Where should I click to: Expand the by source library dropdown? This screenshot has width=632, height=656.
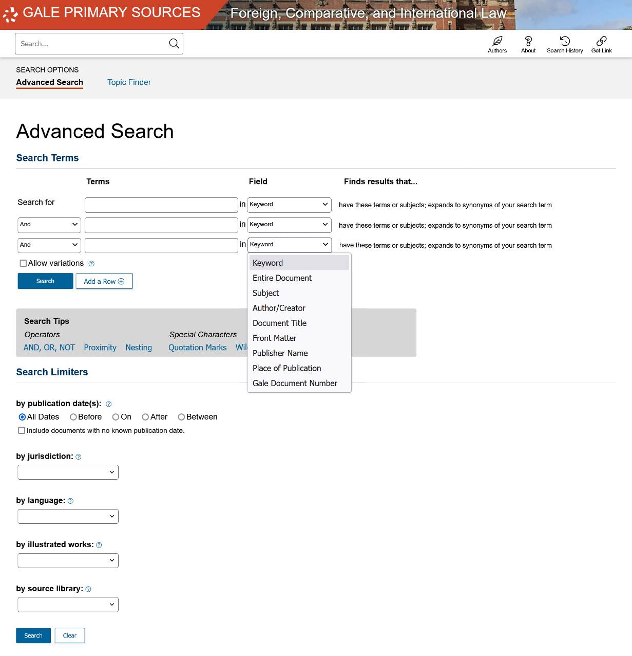pyautogui.click(x=68, y=605)
